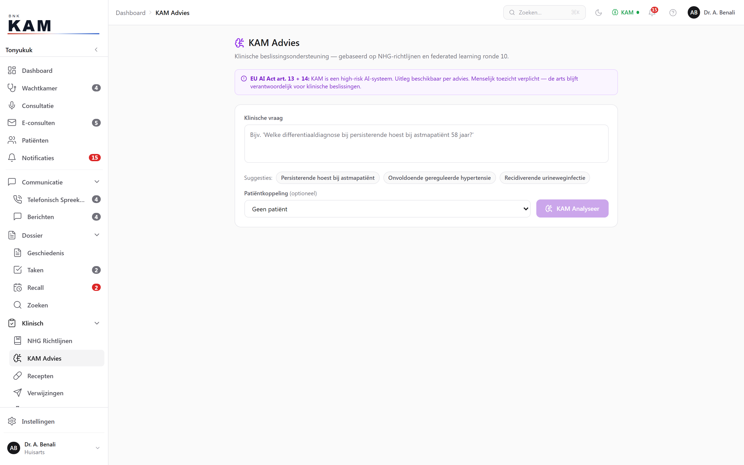Viewport: 744px width, 465px height.
Task: Collapse the sidebar with the Tonyukuk chevron
Action: tap(96, 50)
